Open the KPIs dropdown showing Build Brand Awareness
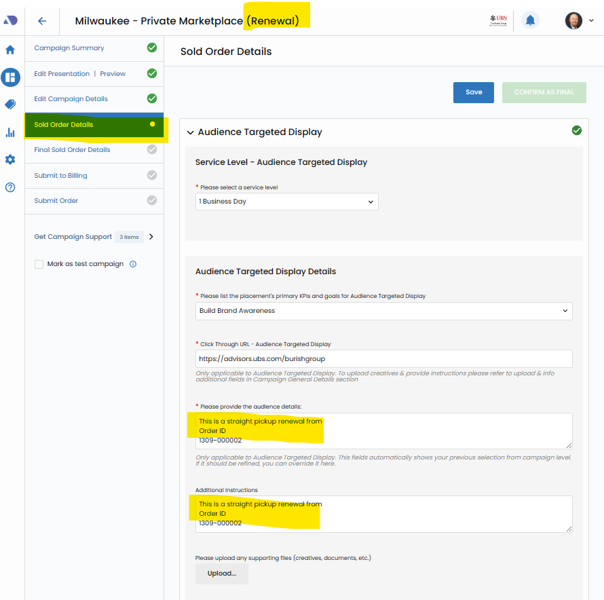The width and height of the screenshot is (604, 600). (383, 311)
